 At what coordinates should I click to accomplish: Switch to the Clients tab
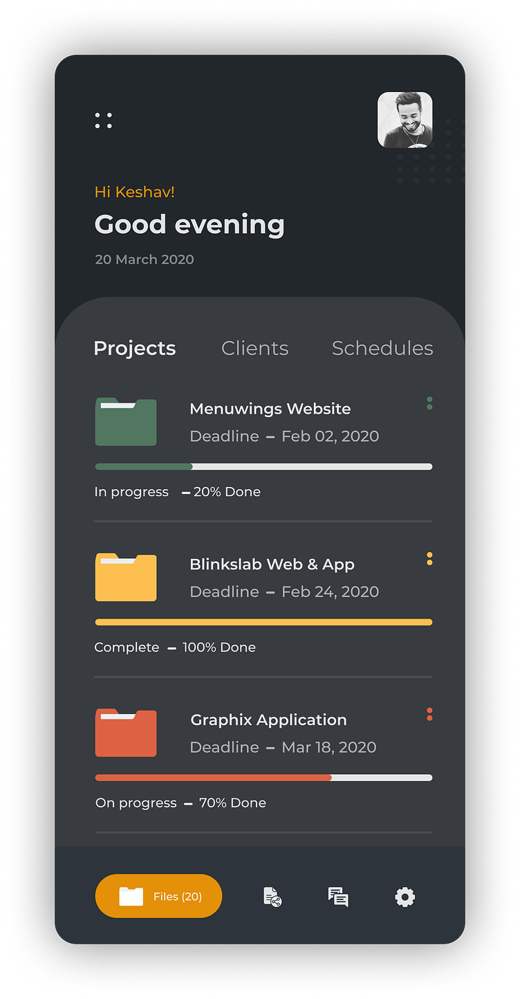tap(255, 348)
